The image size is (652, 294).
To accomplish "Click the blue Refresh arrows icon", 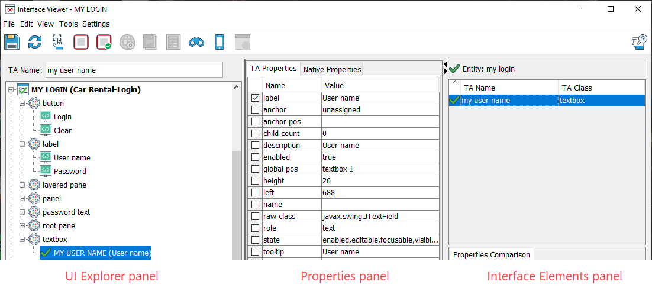I will coord(35,42).
